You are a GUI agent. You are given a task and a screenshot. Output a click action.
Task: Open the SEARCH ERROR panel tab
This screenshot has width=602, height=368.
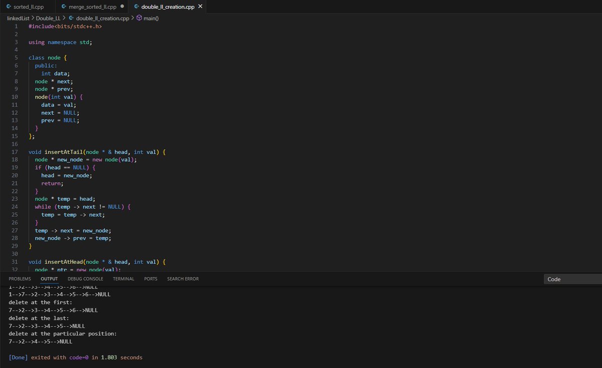click(183, 279)
